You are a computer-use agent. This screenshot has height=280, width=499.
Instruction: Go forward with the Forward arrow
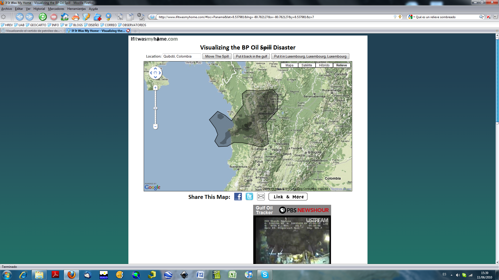(30, 17)
